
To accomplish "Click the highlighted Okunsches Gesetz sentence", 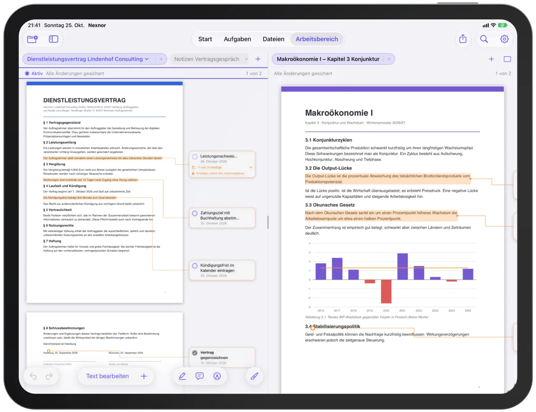I will [381, 215].
